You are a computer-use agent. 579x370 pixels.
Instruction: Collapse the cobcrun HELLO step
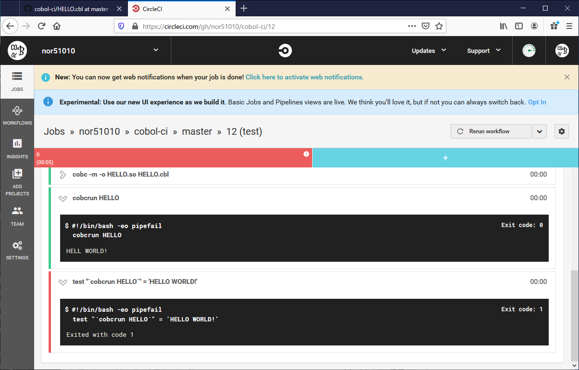coord(63,198)
